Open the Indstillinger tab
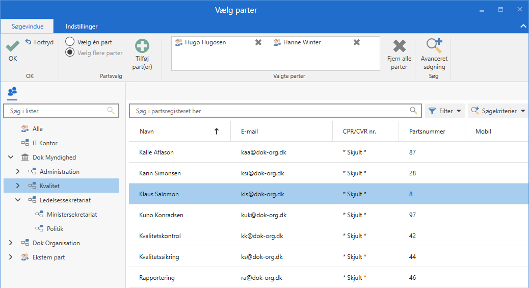Screen dimensions: 529x288 82,26
